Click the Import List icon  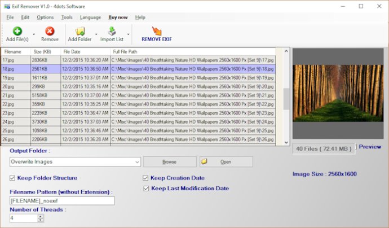[x=112, y=31]
